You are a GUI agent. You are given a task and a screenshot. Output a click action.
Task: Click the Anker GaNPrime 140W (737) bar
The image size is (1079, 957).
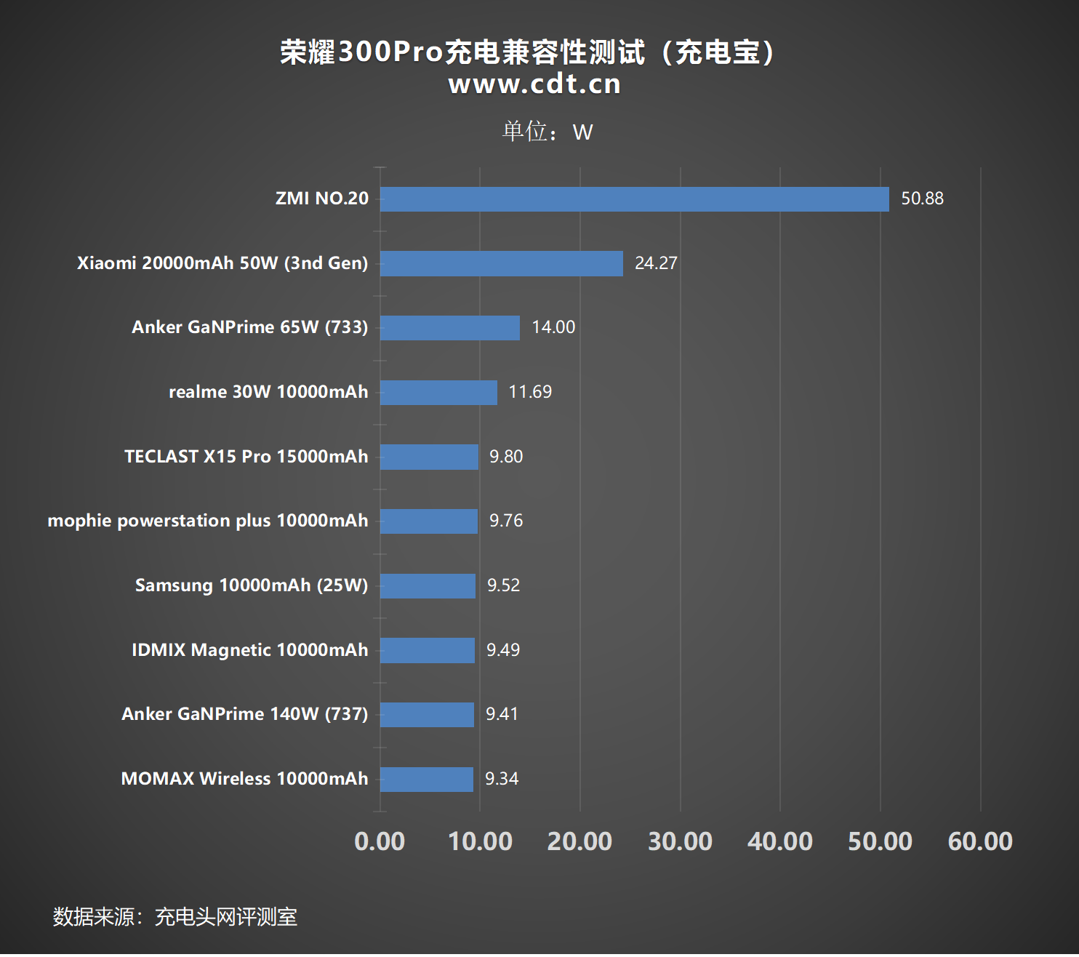427,715
